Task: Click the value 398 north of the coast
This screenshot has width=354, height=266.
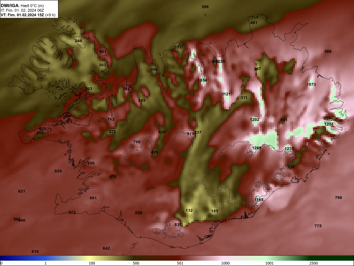Action: pos(205,7)
